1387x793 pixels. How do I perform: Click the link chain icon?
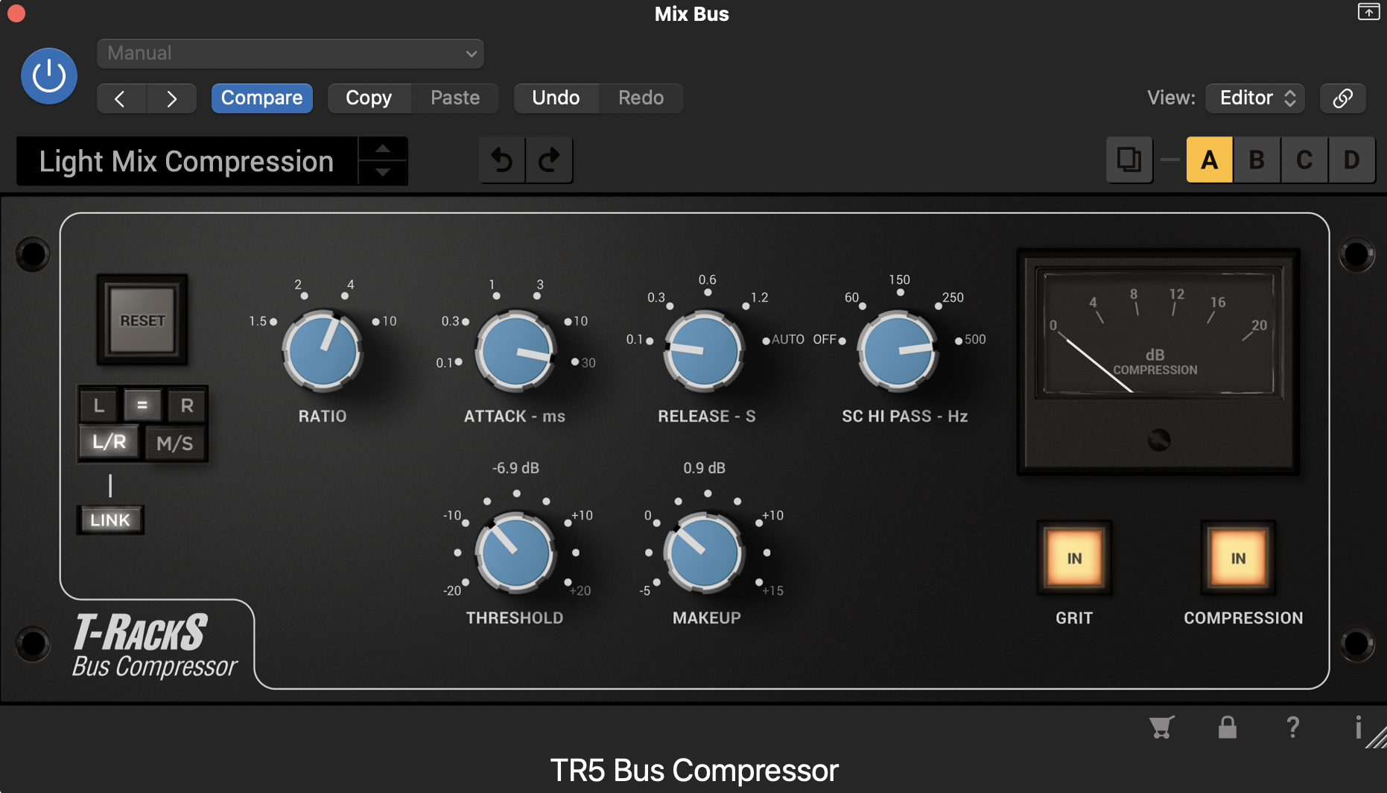tap(1342, 98)
